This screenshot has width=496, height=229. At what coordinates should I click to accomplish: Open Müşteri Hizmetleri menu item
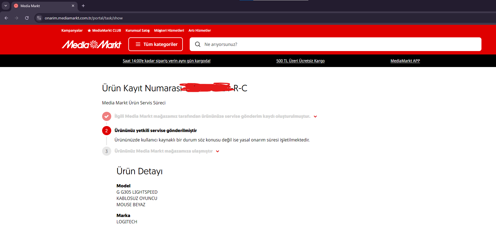pos(169,31)
